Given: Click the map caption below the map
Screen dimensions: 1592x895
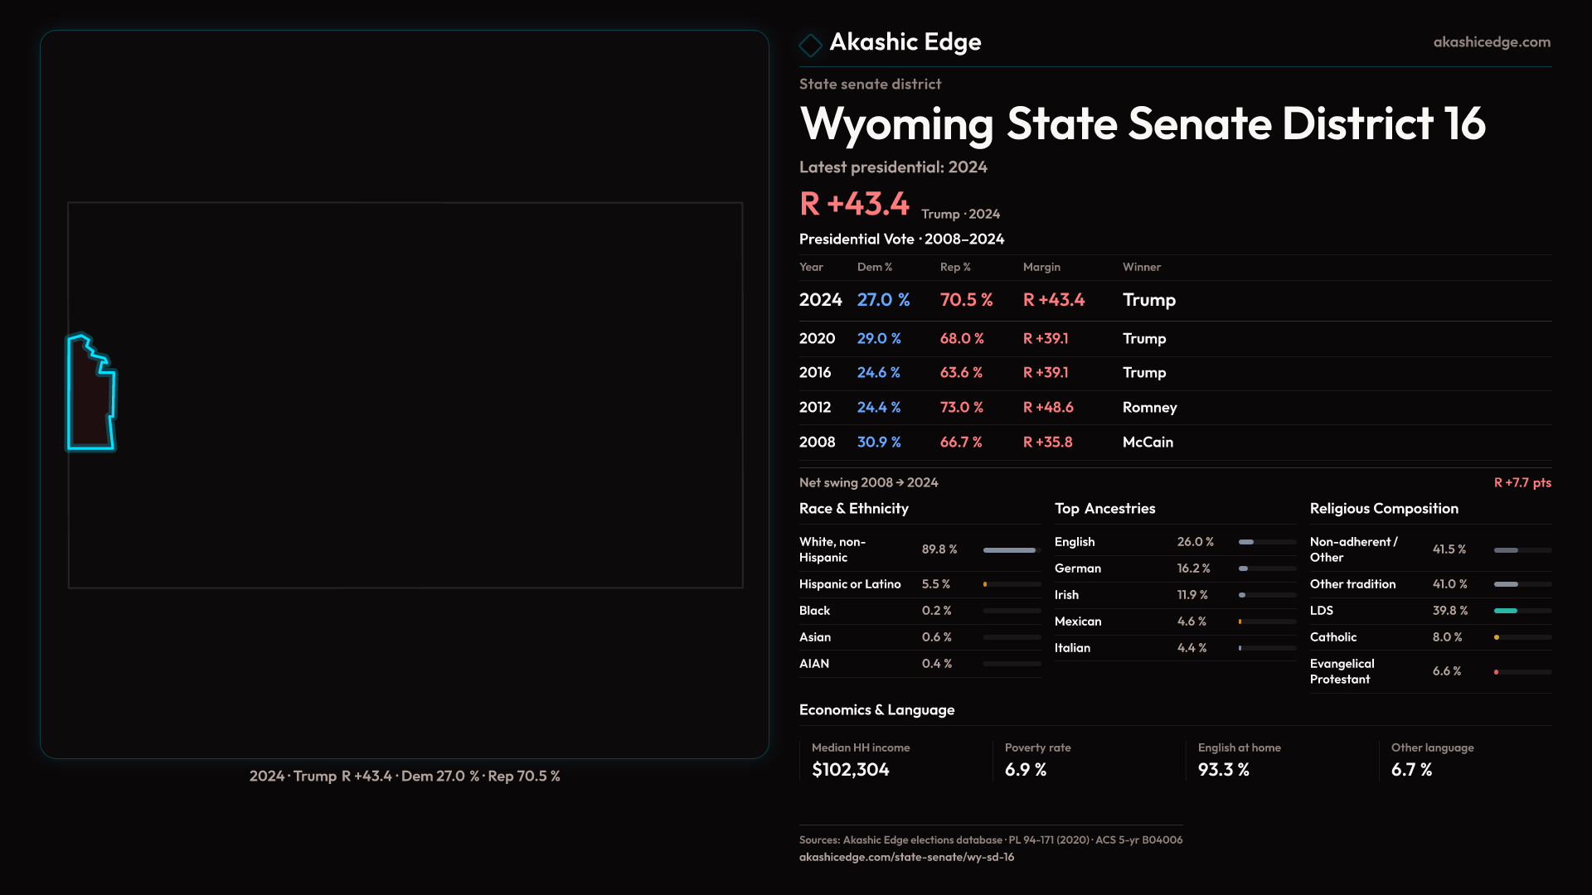Looking at the screenshot, I should point(405,776).
